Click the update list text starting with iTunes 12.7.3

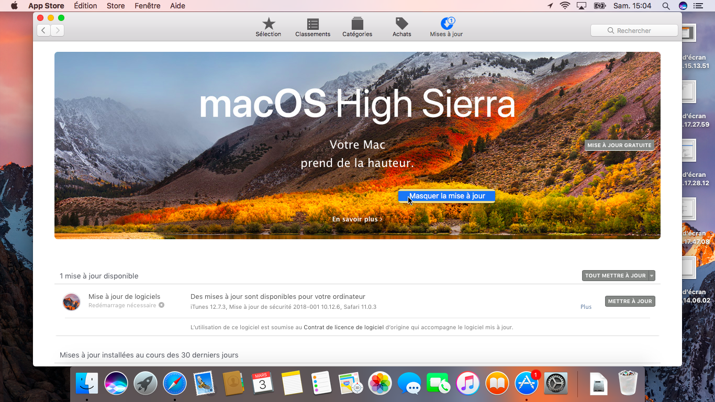[x=283, y=307]
